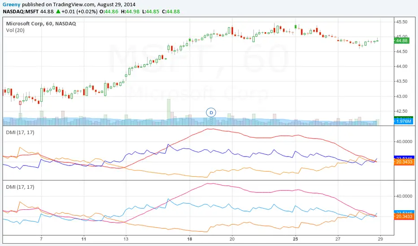Screen dimensions: 418x246
Task: Click the H:44.98 high value
Action: pyautogui.click(x=130, y=12)
